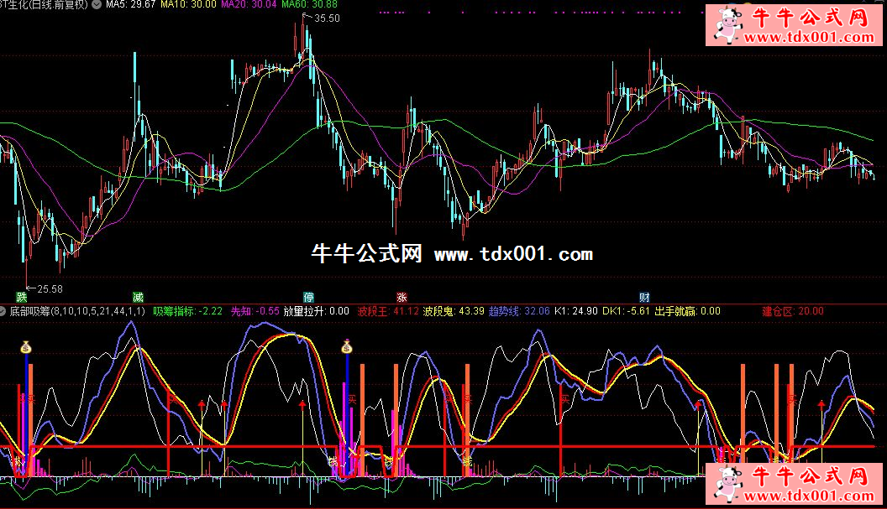
Task: Click the red 涨 event marker
Action: [x=402, y=297]
